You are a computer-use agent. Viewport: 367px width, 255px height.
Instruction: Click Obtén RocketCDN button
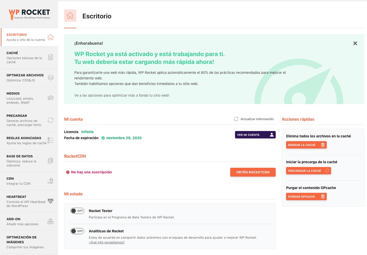(x=253, y=172)
